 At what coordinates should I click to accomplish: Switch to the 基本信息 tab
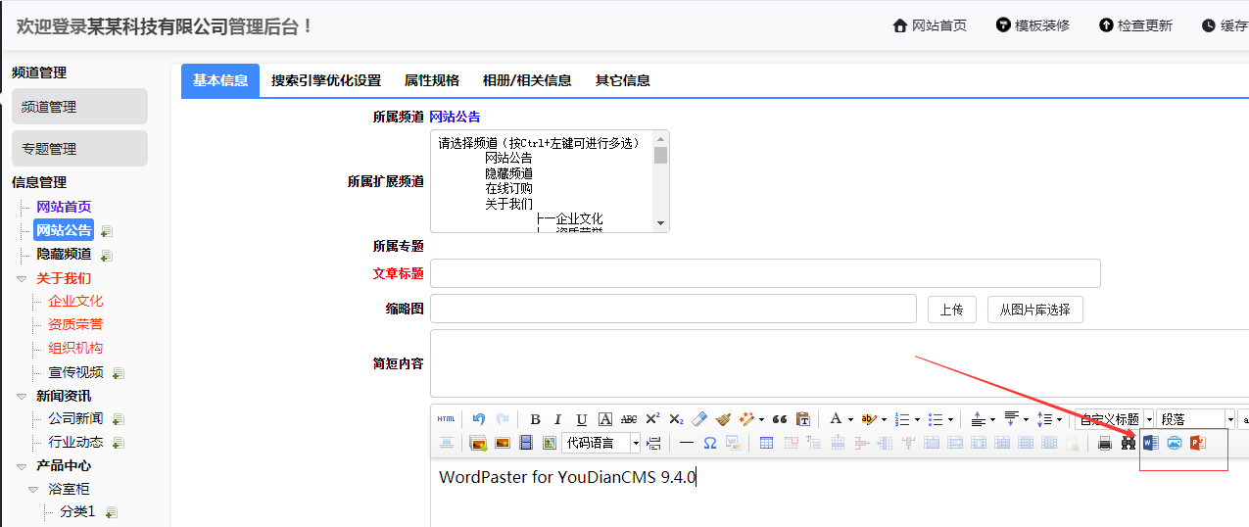coord(220,80)
